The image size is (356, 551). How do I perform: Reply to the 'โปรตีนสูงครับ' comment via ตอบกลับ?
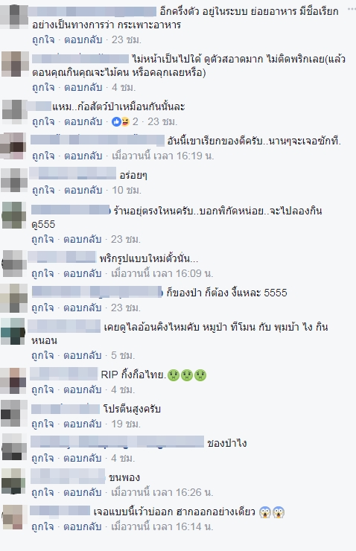(83, 424)
